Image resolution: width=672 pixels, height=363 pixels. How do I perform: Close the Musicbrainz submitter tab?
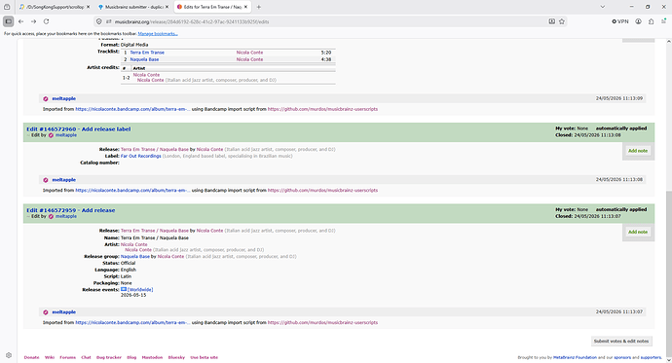tap(168, 7)
